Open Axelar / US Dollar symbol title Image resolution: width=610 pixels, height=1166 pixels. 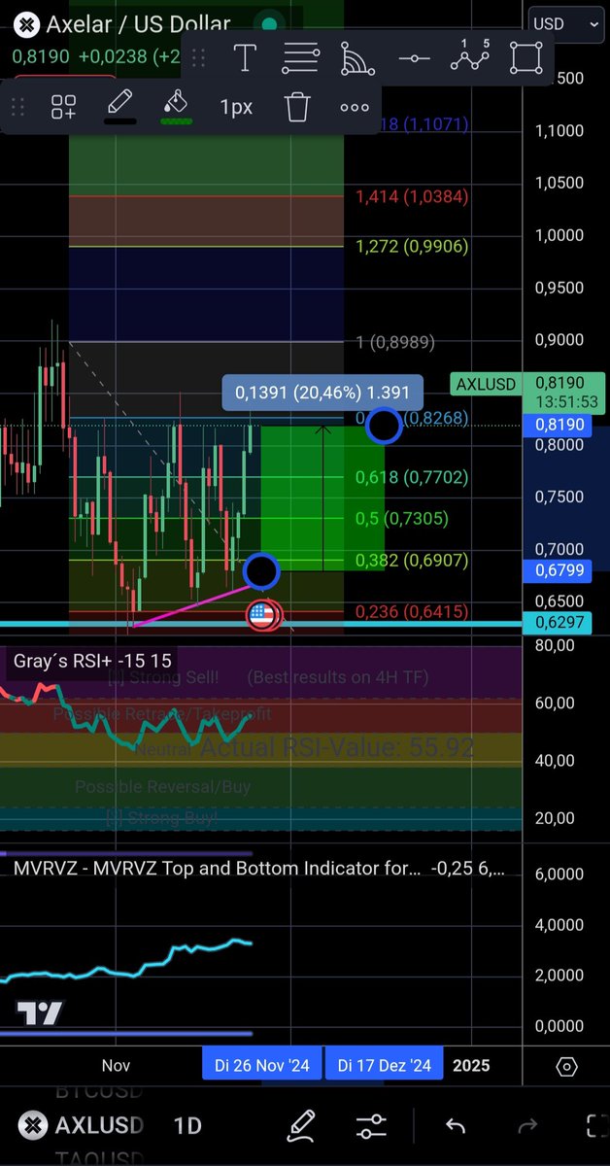139,24
